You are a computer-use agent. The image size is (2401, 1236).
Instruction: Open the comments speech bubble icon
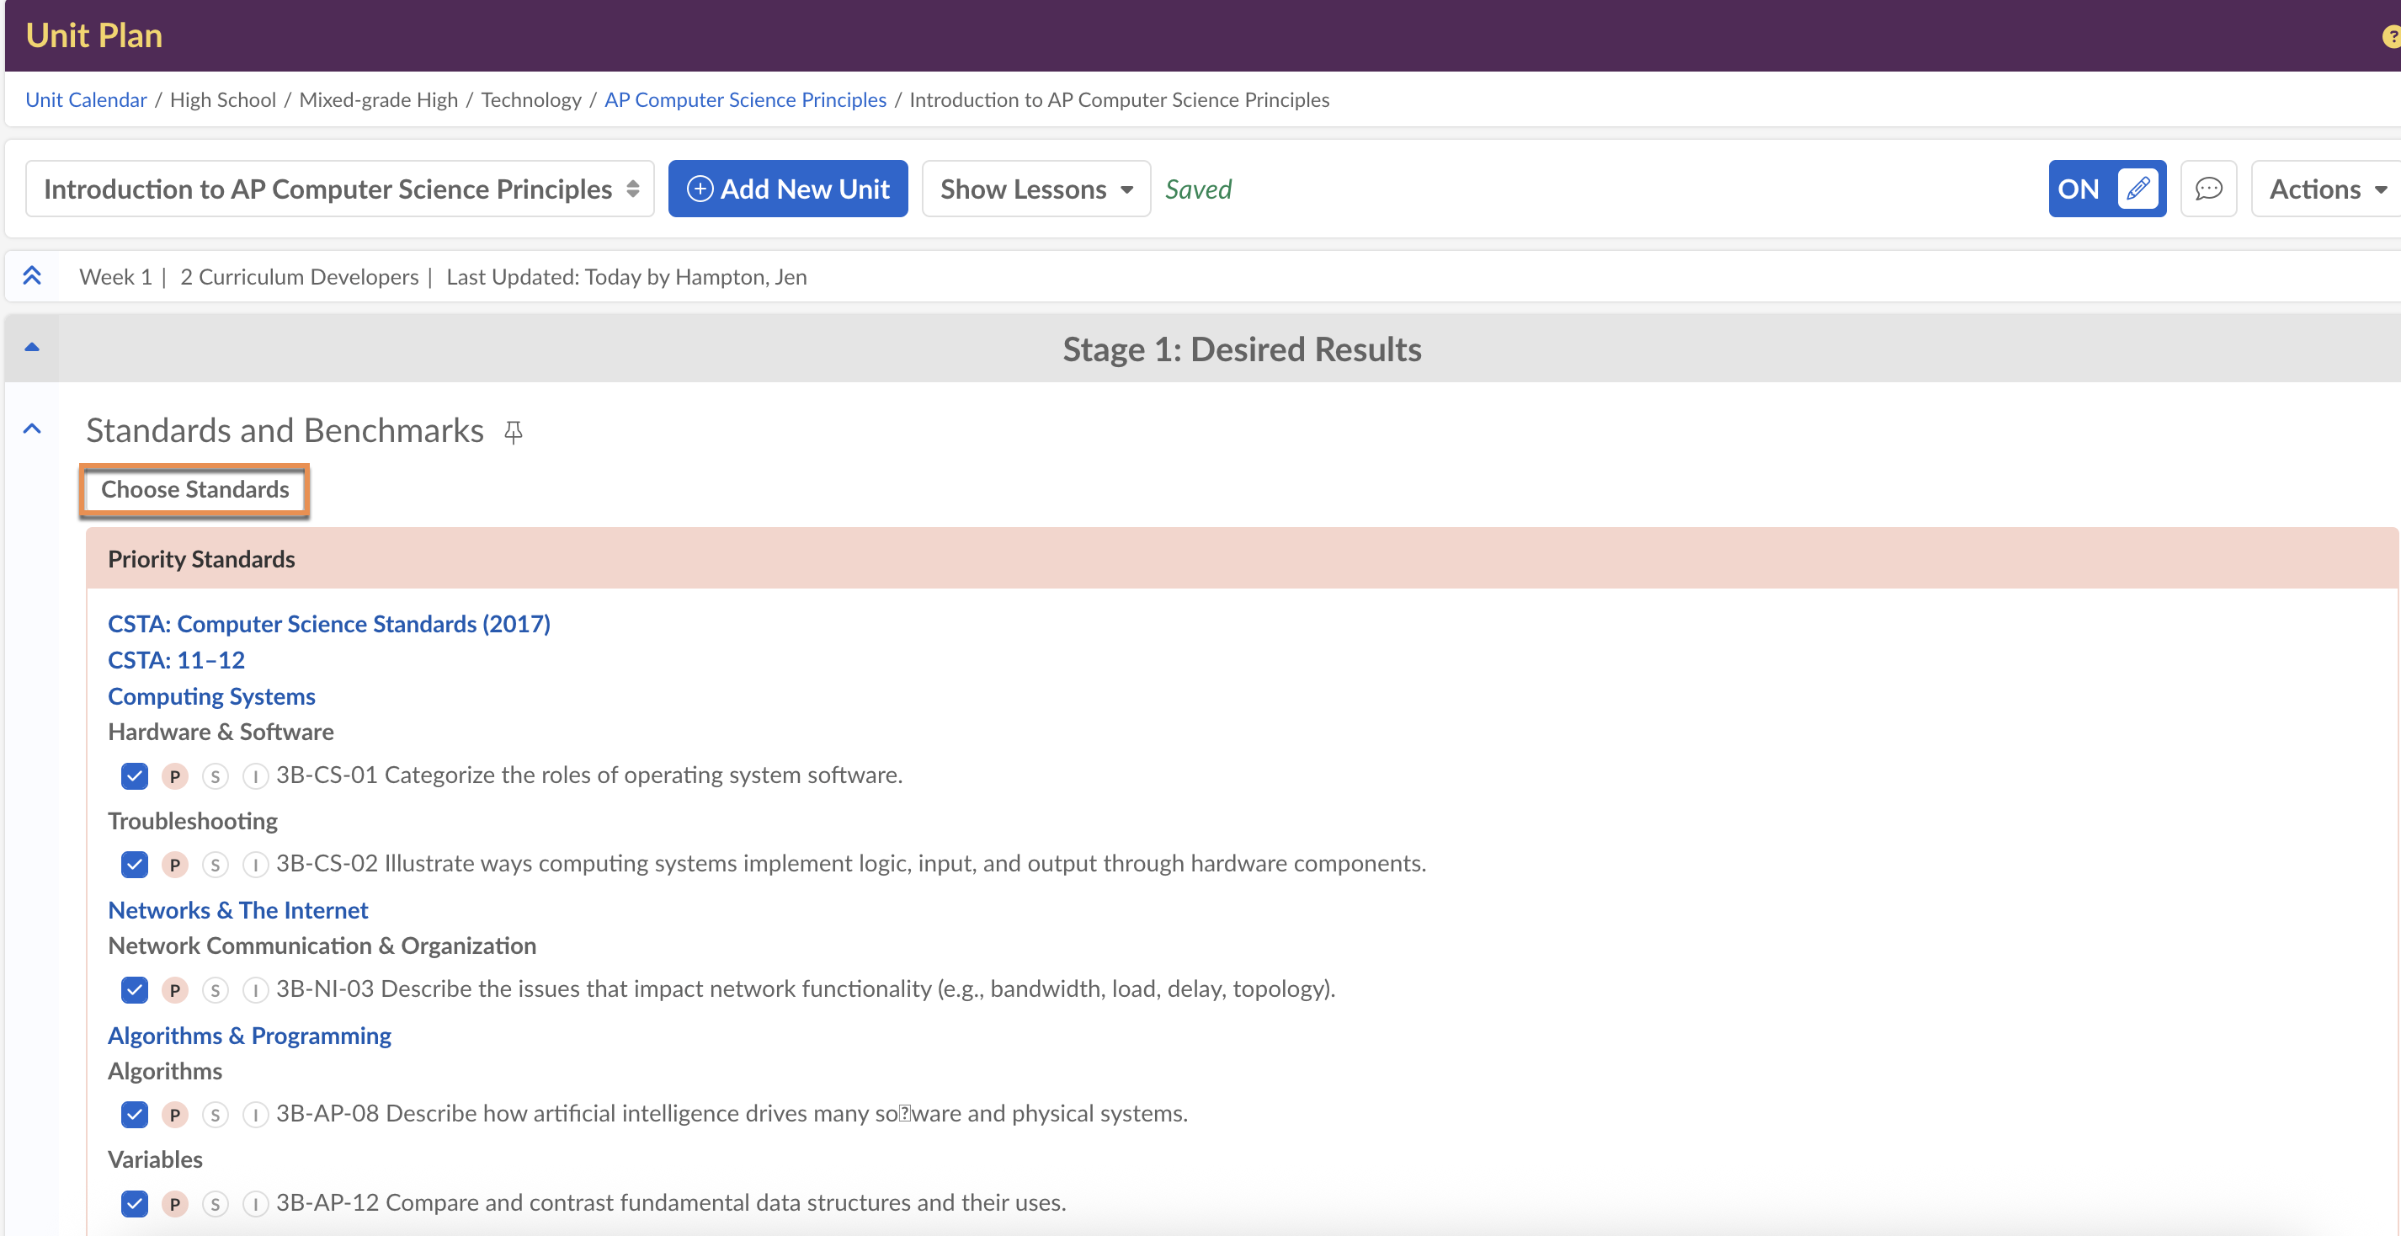2207,189
